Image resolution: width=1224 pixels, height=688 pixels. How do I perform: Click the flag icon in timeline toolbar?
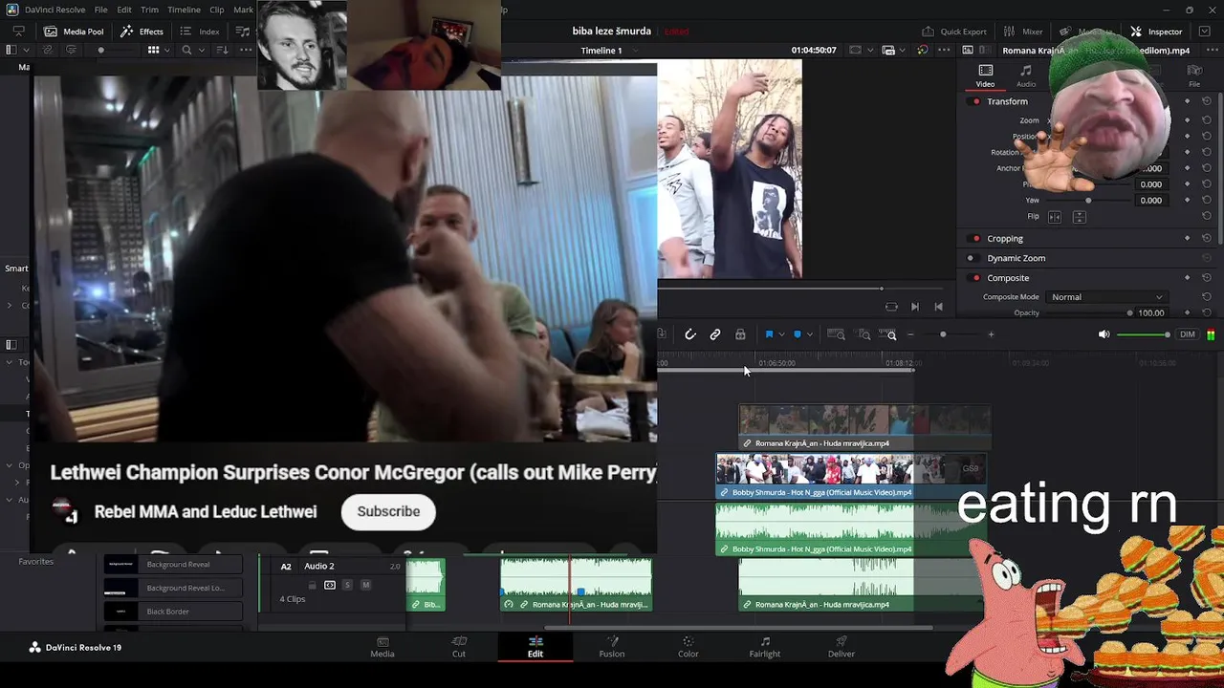click(x=768, y=334)
